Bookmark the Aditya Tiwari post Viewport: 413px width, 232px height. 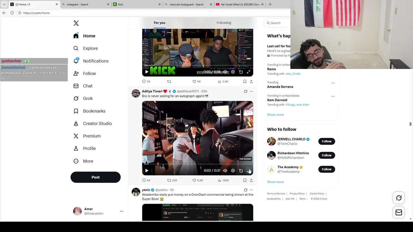coord(245,180)
